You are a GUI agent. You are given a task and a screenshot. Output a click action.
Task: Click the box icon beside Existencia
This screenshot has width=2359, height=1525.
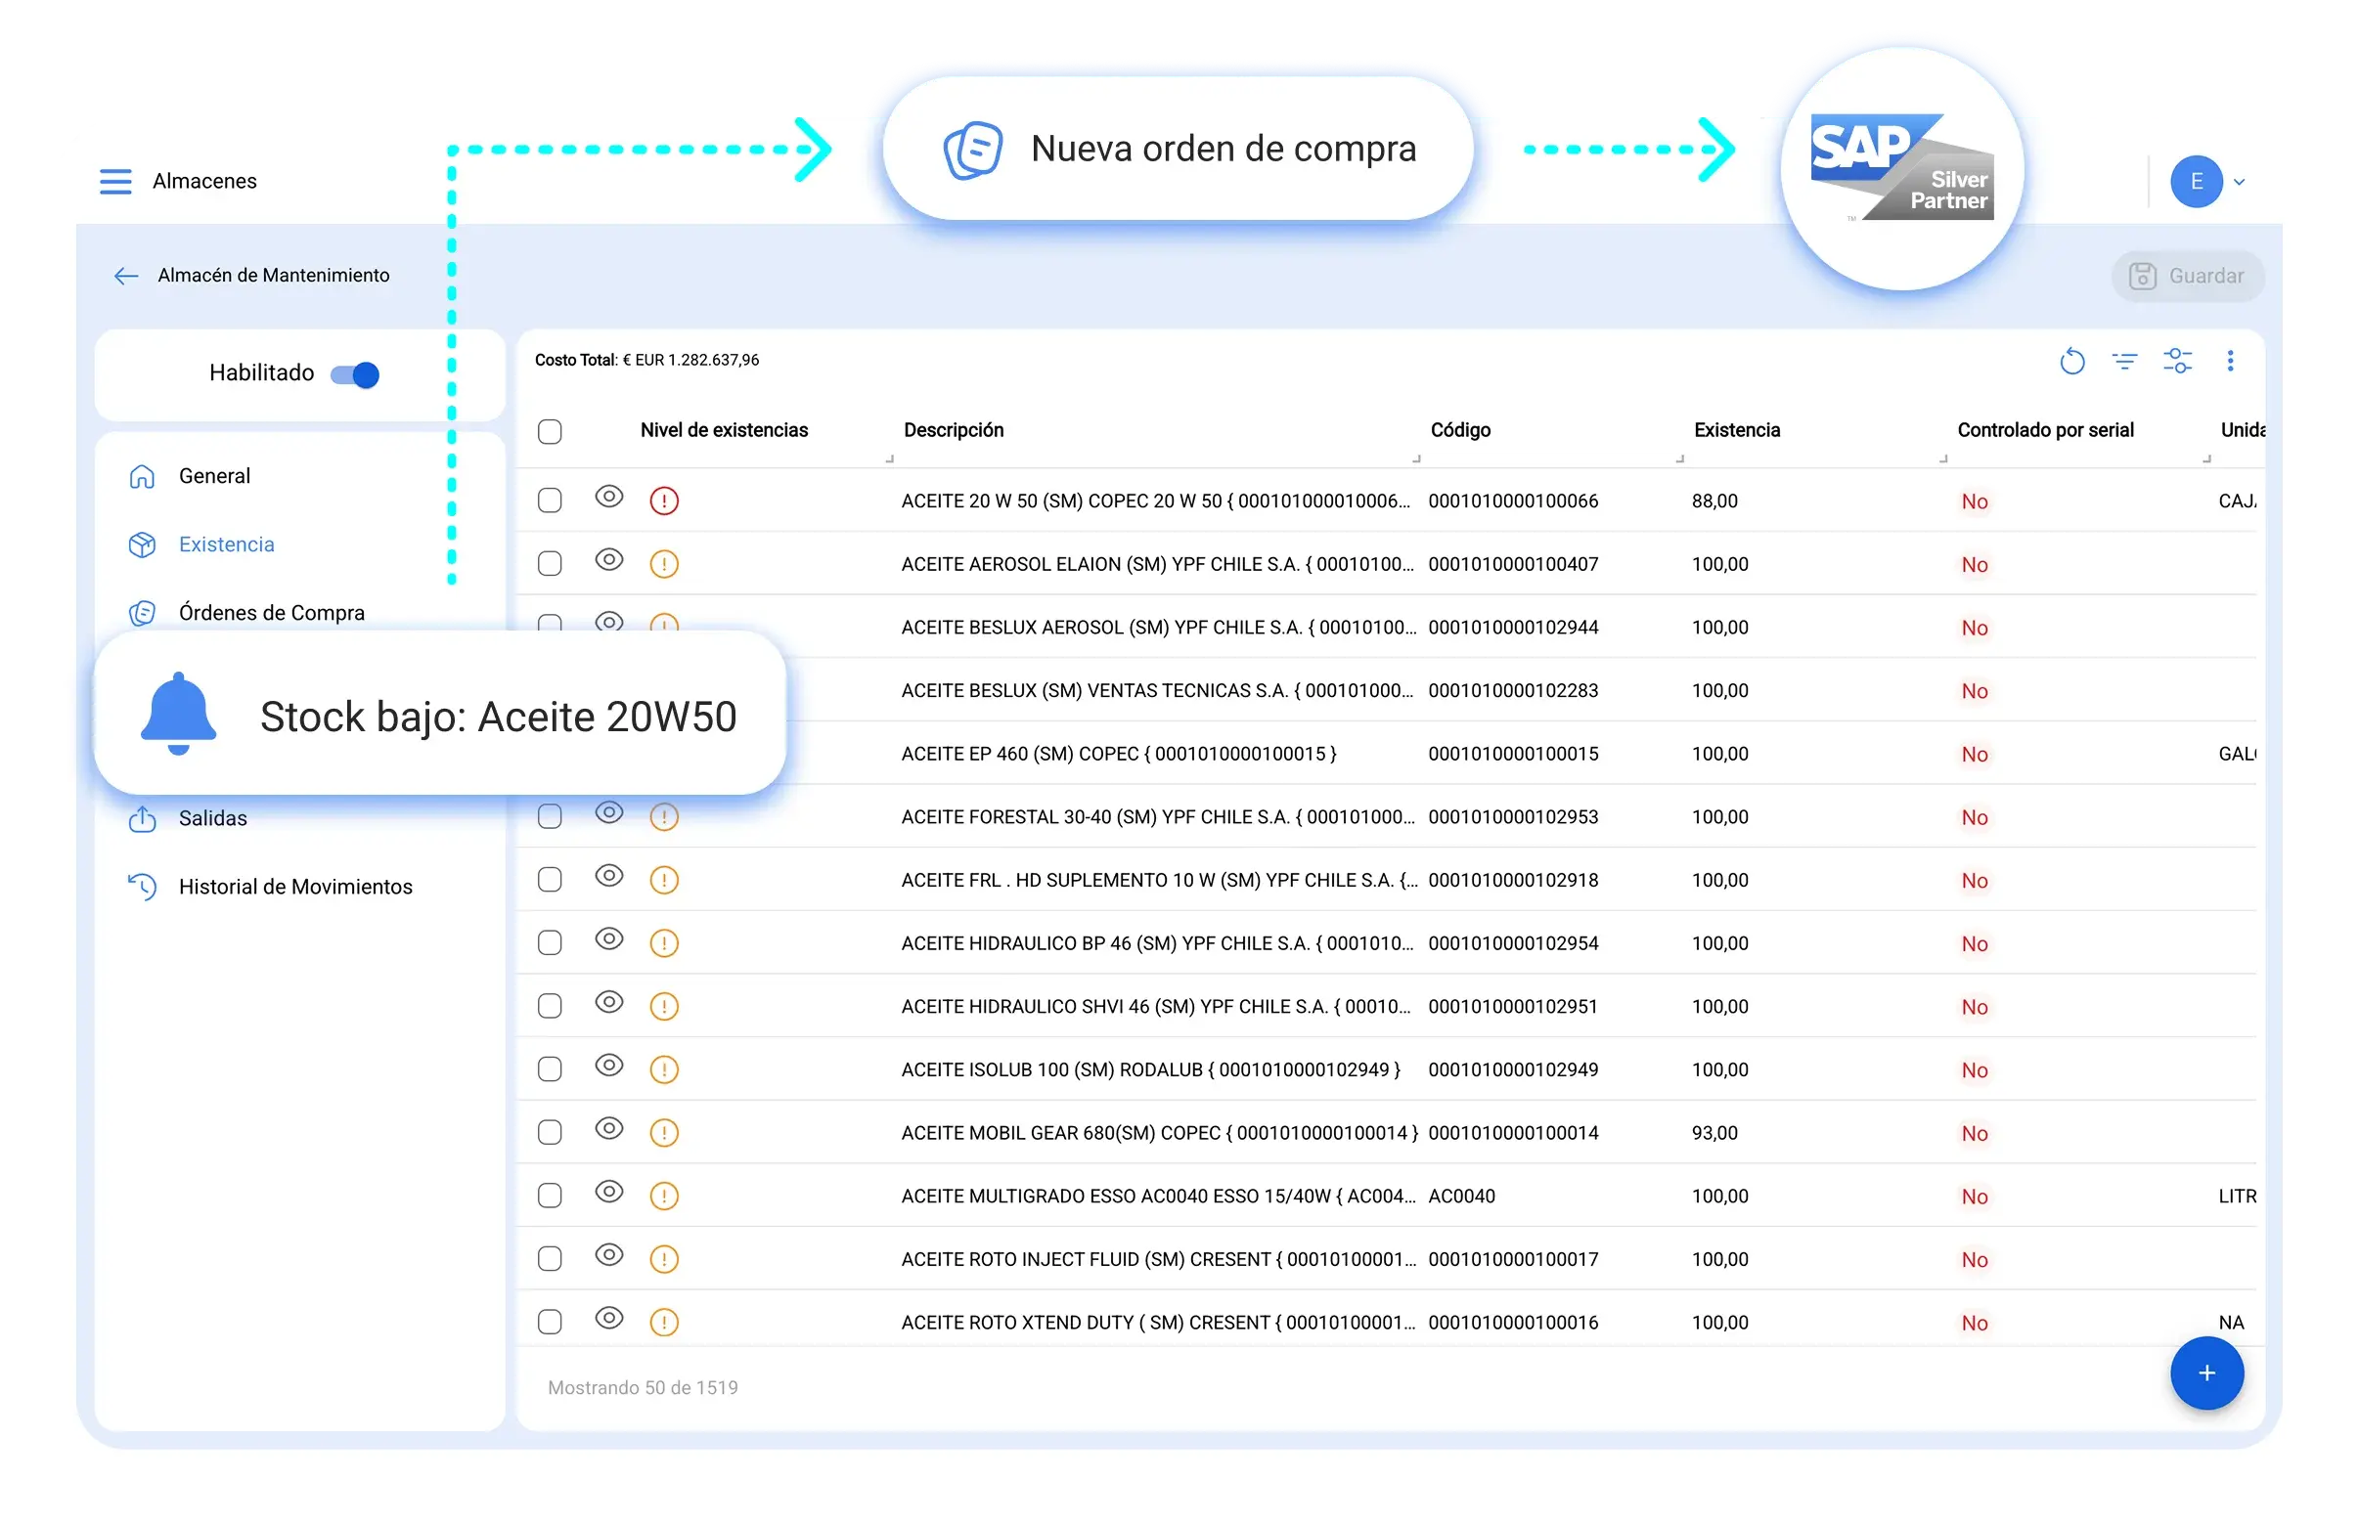tap(142, 545)
